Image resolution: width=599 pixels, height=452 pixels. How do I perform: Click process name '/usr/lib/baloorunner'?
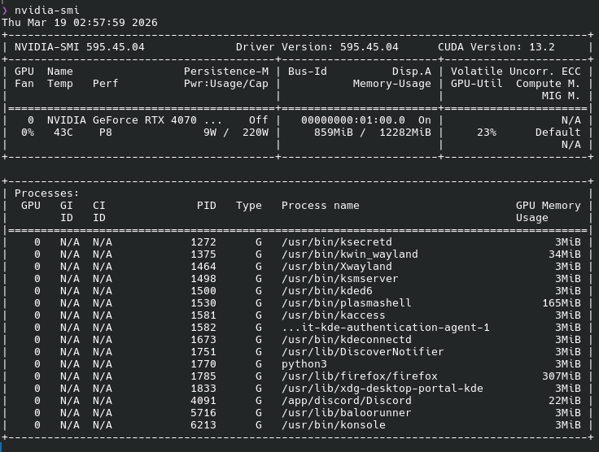pos(347,413)
